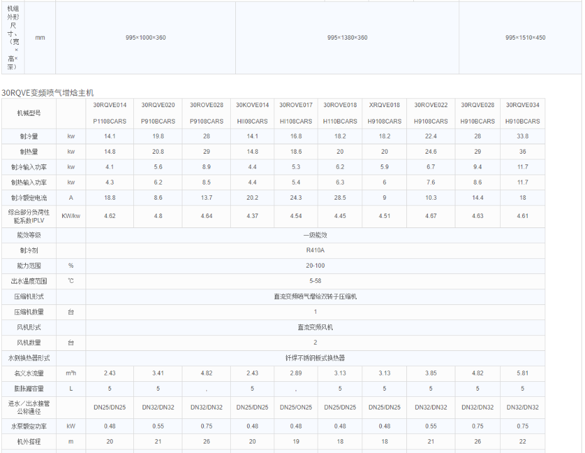Click the 30RQVE034 model column header
This screenshot has width=585, height=453.
(x=521, y=105)
